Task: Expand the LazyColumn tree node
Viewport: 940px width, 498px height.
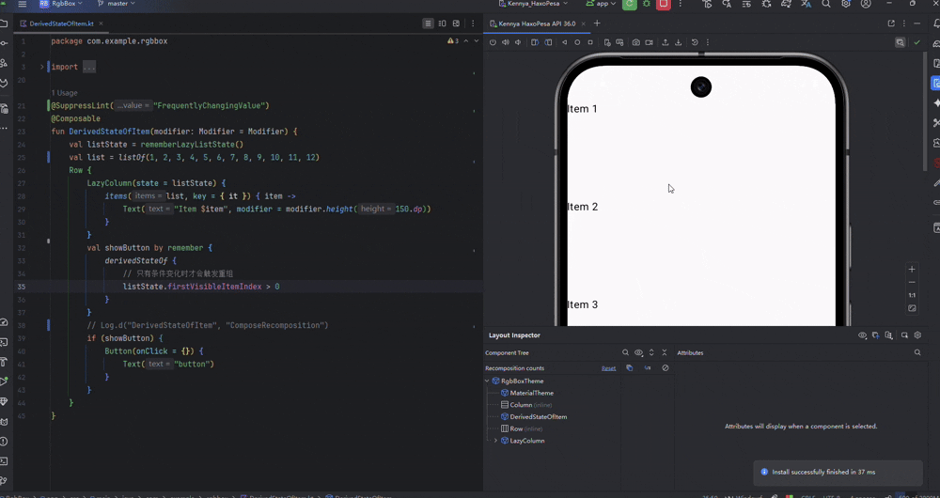Action: click(495, 441)
